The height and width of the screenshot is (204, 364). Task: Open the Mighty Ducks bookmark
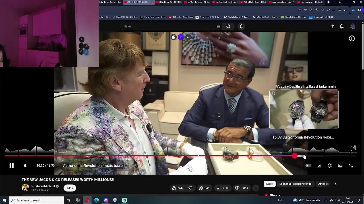(x=265, y=17)
